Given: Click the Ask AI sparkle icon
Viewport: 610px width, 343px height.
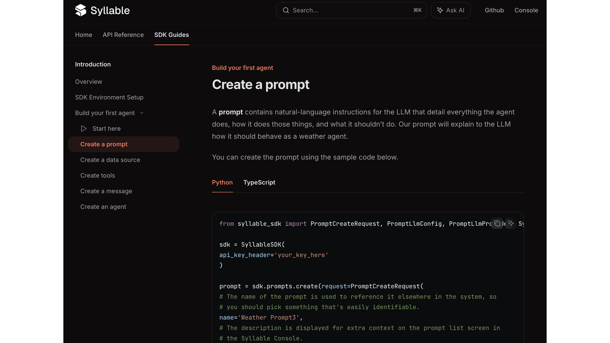Looking at the screenshot, I should (x=440, y=10).
